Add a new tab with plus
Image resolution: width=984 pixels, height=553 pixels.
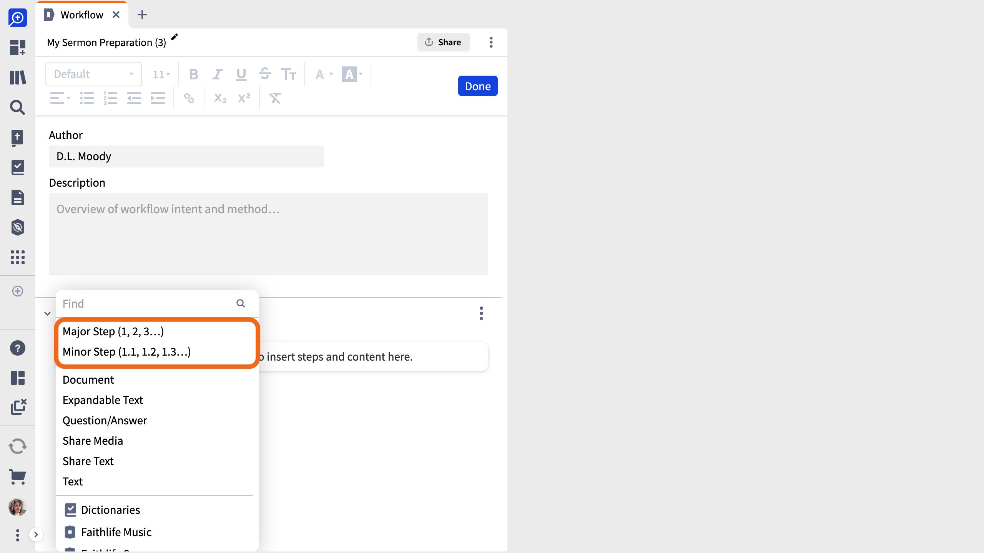pos(142,15)
